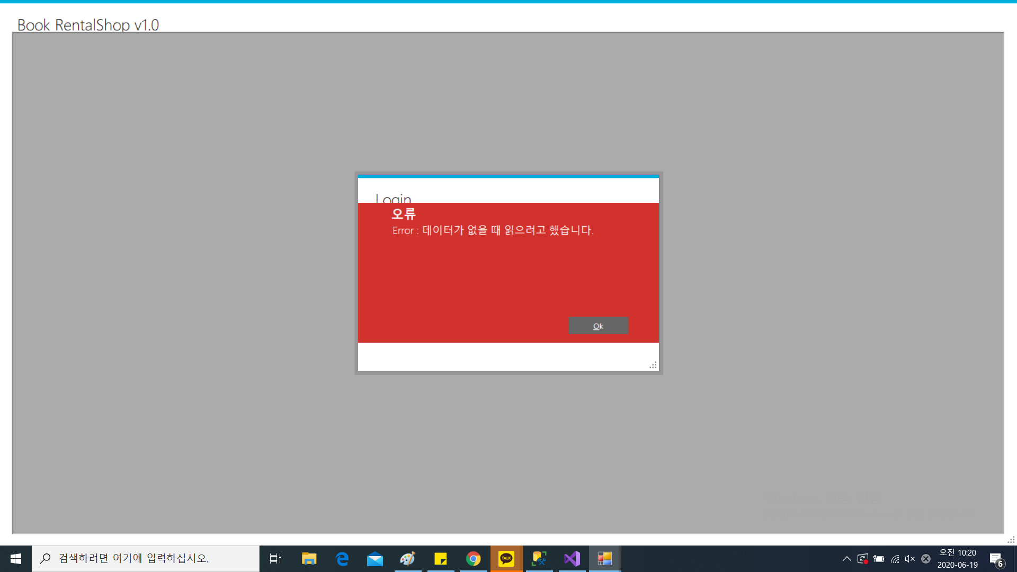Select the Book RentalShop app taskbar icon
Screen dimensions: 1017x572
604,559
